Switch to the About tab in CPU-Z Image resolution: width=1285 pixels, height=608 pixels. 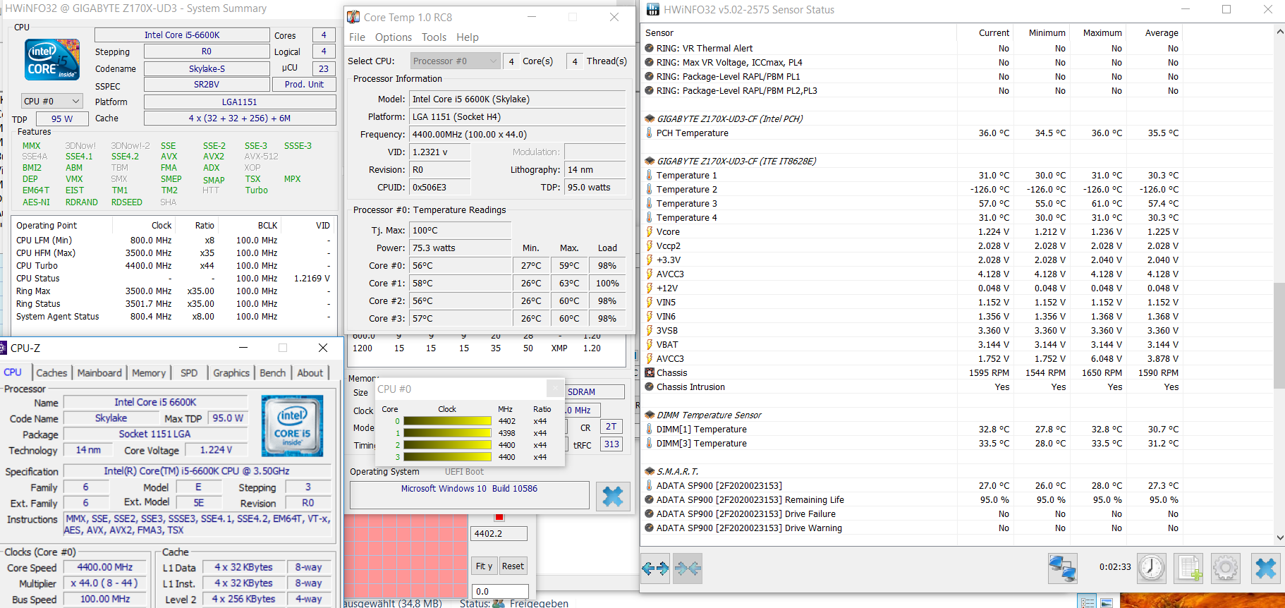click(310, 372)
